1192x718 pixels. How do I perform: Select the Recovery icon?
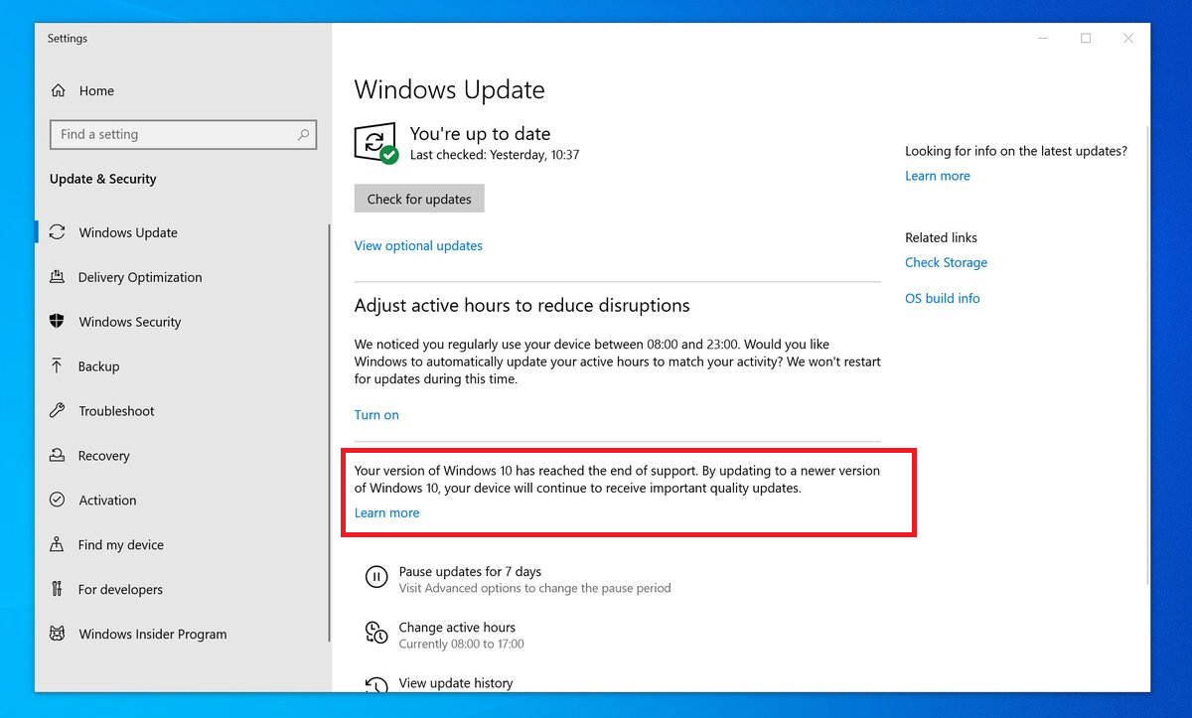point(59,456)
